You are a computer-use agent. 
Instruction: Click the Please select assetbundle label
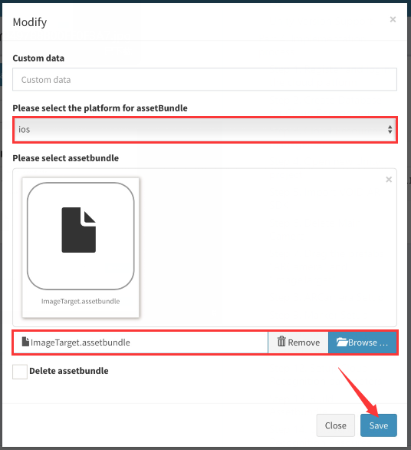tap(66, 158)
